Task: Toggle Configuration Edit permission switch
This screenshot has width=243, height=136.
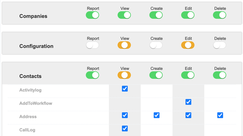Action: click(x=188, y=45)
